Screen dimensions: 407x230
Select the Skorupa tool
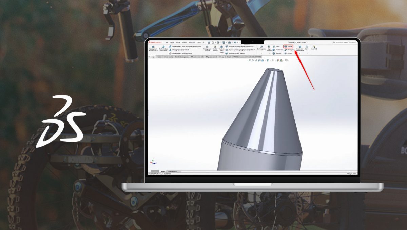coord(277,53)
